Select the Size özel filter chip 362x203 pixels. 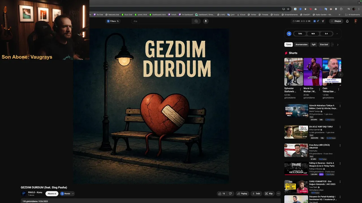coord(324,45)
